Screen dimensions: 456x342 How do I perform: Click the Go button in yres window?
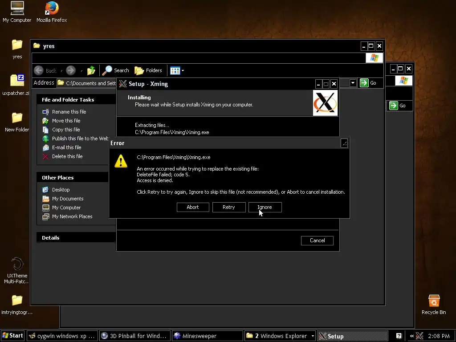click(x=368, y=83)
